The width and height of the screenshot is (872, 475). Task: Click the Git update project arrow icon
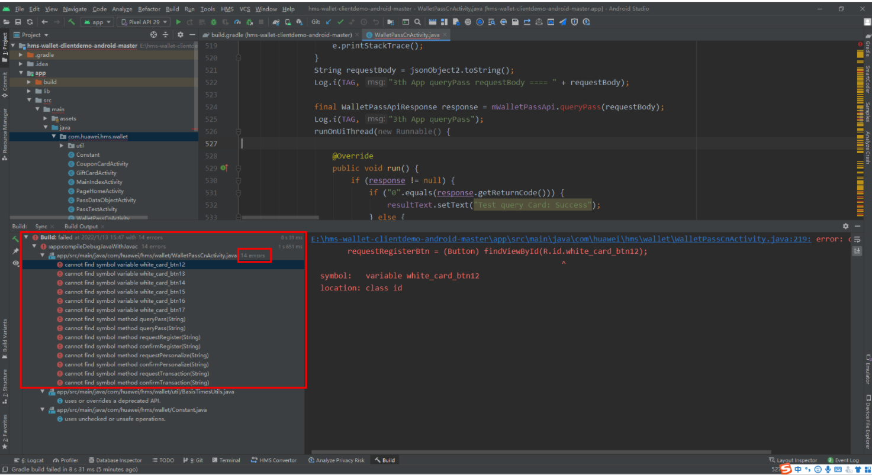coord(329,22)
